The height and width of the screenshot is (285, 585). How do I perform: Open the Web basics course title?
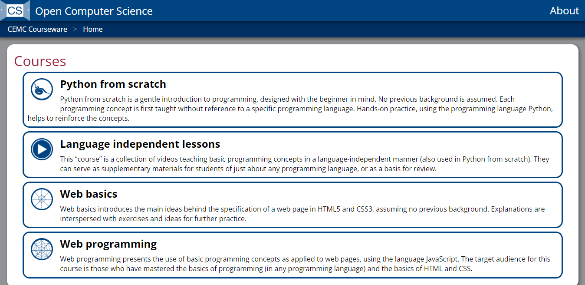pos(89,194)
